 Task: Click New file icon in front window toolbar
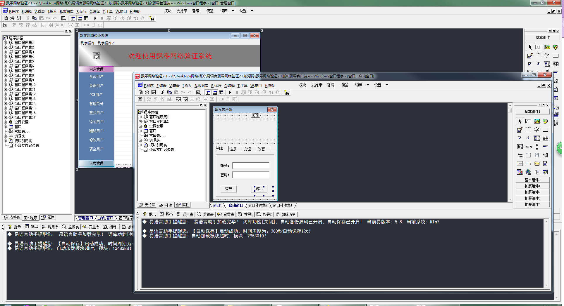(141, 93)
